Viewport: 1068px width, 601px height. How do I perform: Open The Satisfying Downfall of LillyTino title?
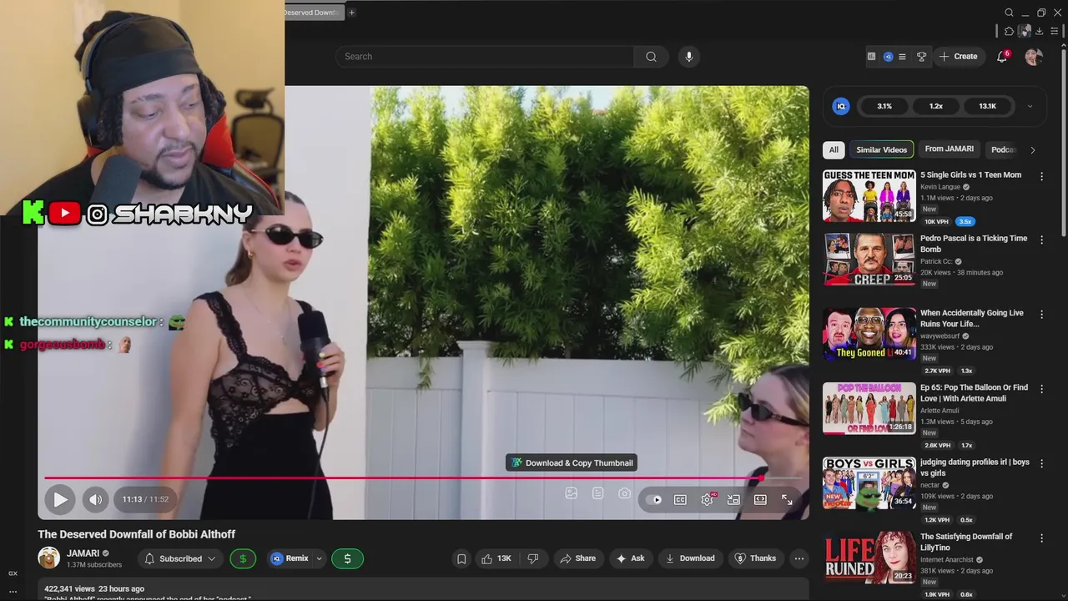966,542
